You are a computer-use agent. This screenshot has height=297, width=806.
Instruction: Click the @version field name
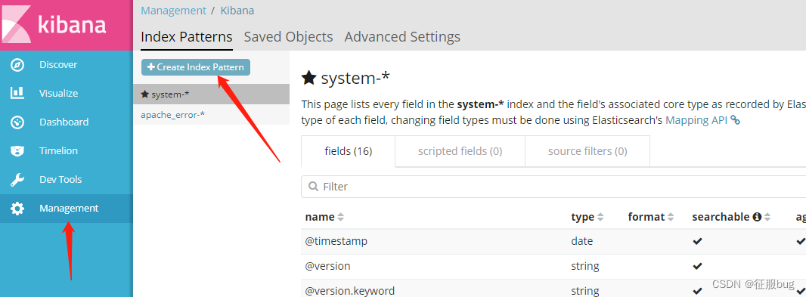pos(328,266)
